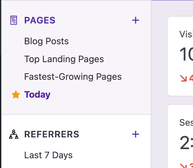Viewport: 193px width, 168px height.
Task: Expand the REFERRERS section header
Action: 52,134
